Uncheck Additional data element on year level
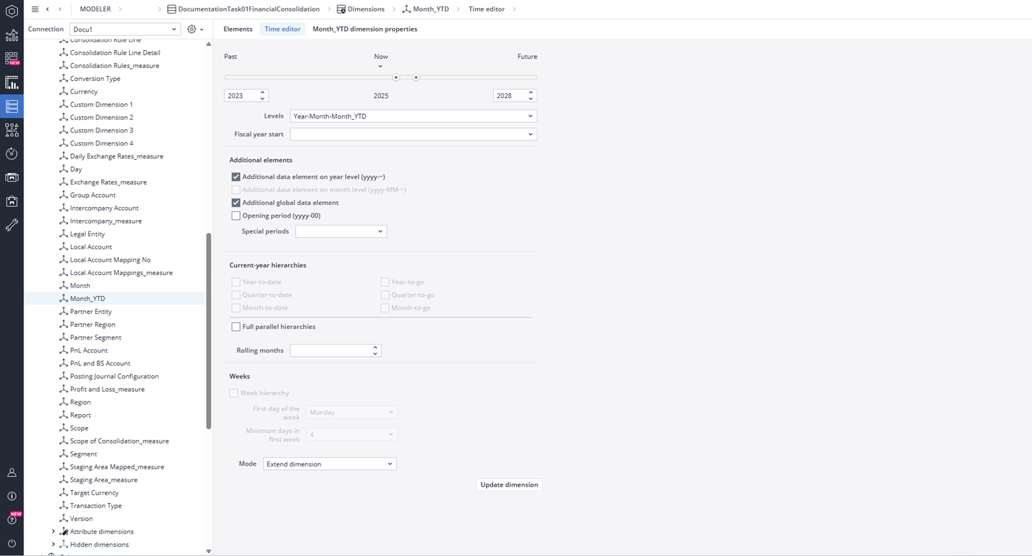This screenshot has width=1032, height=556. click(x=236, y=177)
